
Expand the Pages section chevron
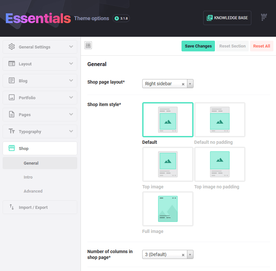(x=71, y=115)
